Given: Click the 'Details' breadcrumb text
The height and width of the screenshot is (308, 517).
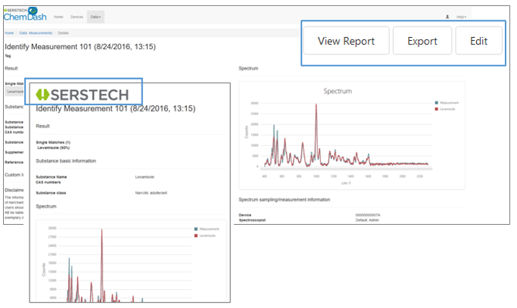Looking at the screenshot, I should click(x=63, y=33).
